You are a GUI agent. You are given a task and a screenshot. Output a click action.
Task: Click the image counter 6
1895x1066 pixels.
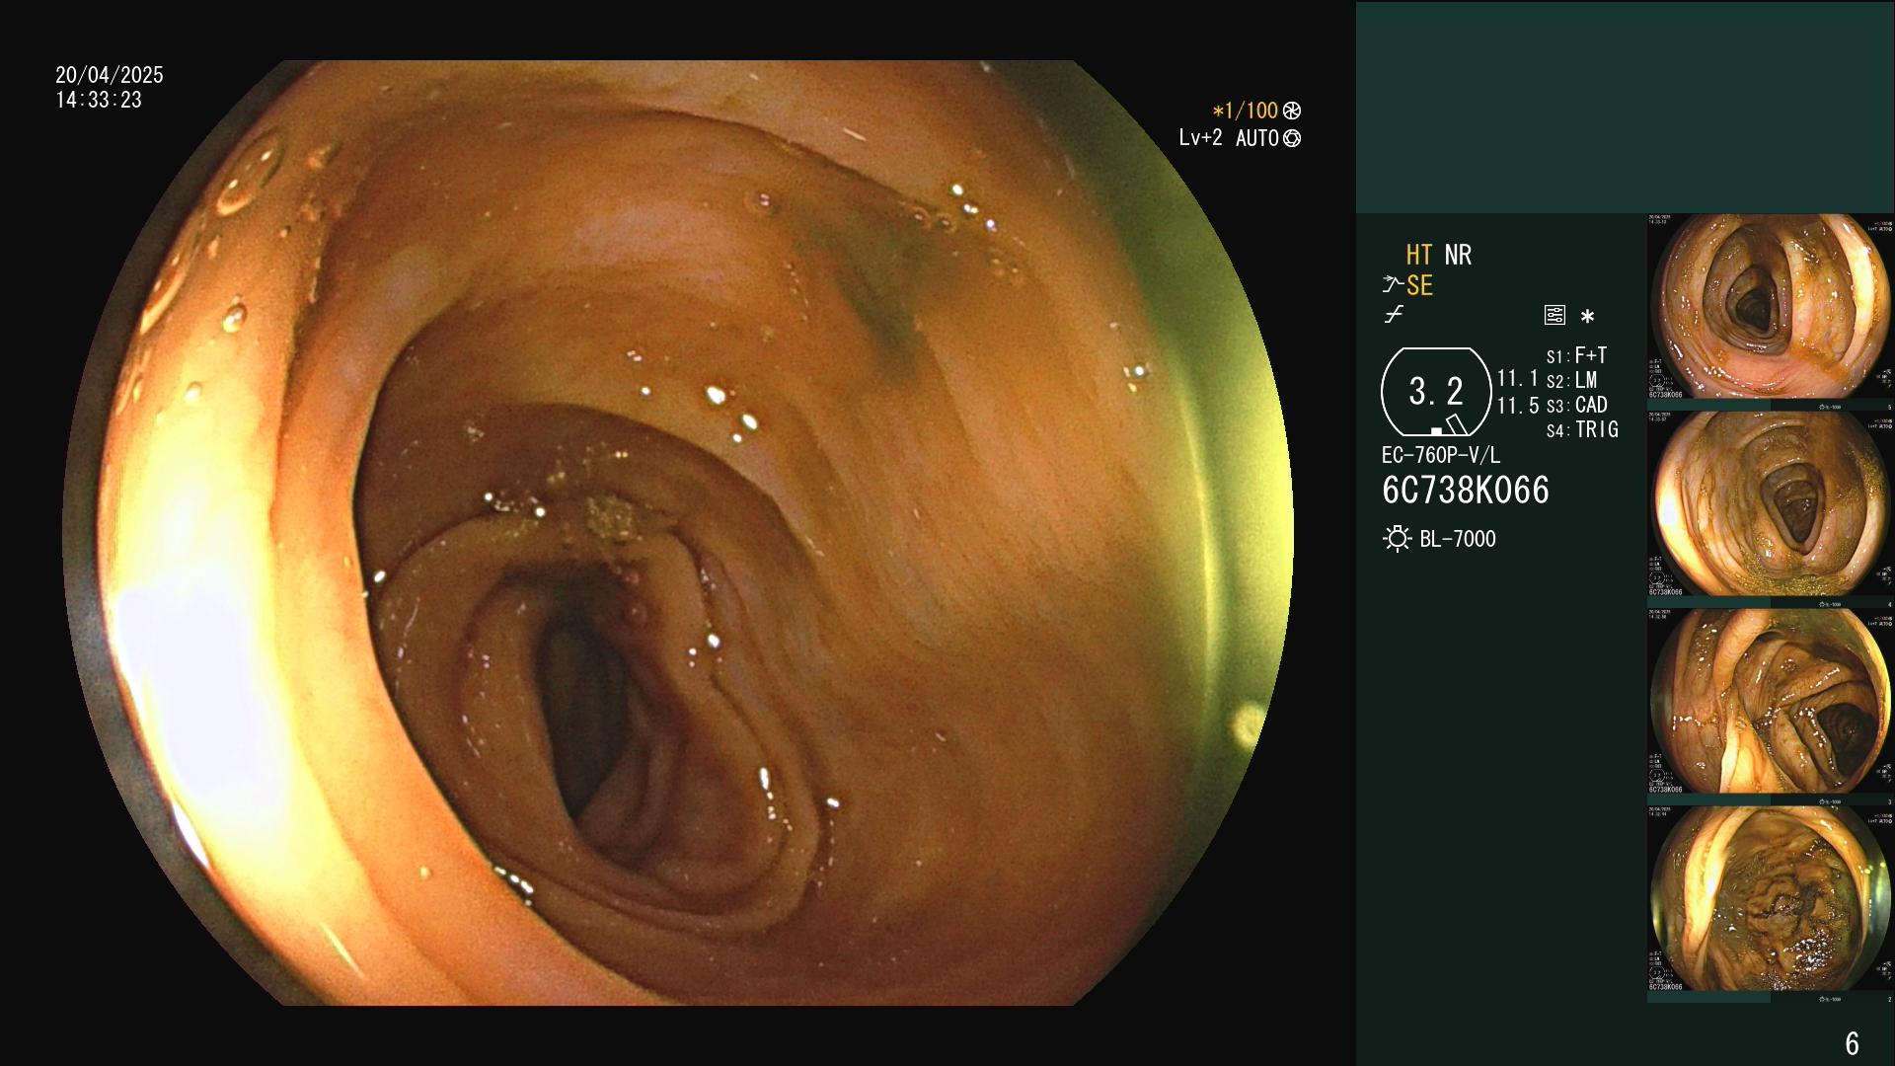[1852, 1043]
